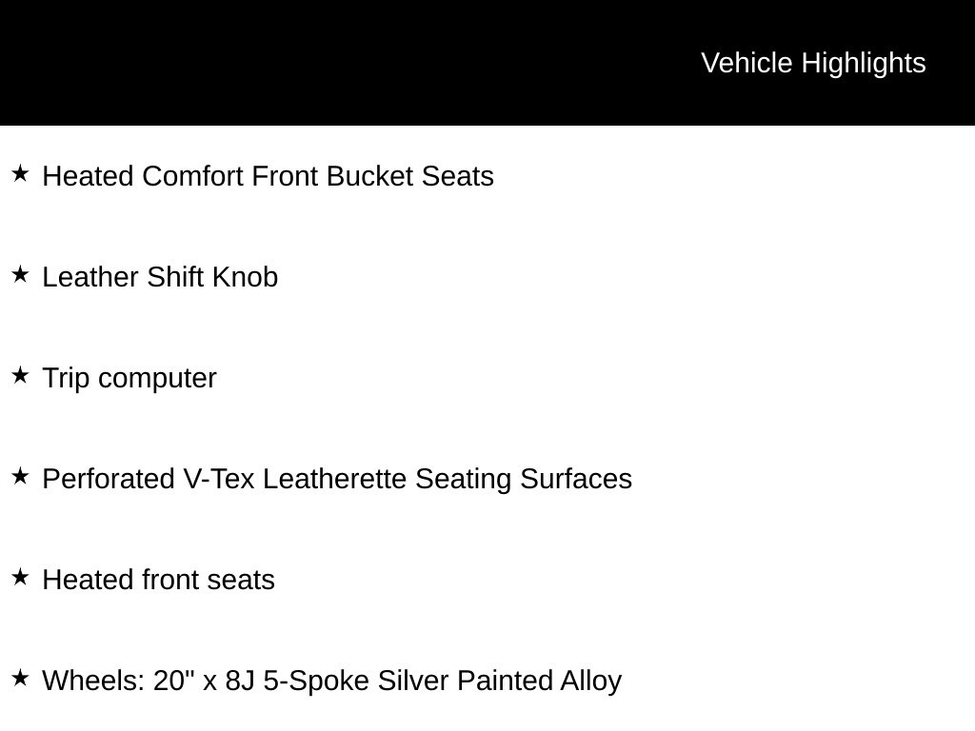
Task: Click the star beside the Wheels 20" entry
Action: (21, 678)
